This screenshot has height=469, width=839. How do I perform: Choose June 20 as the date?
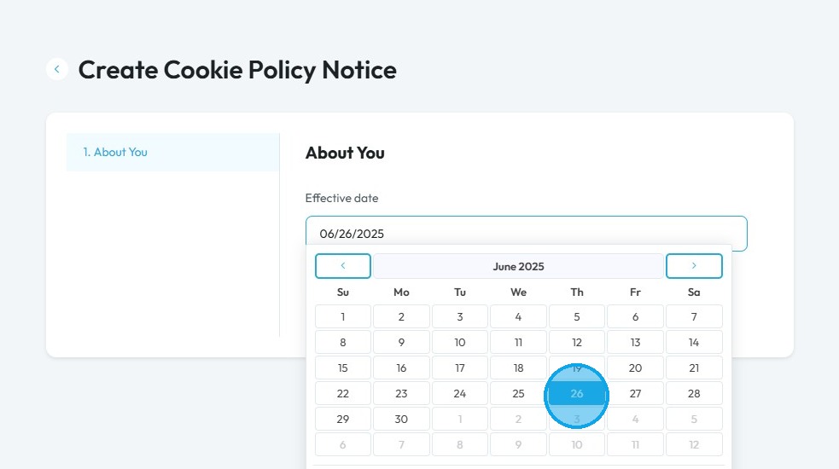[635, 368]
